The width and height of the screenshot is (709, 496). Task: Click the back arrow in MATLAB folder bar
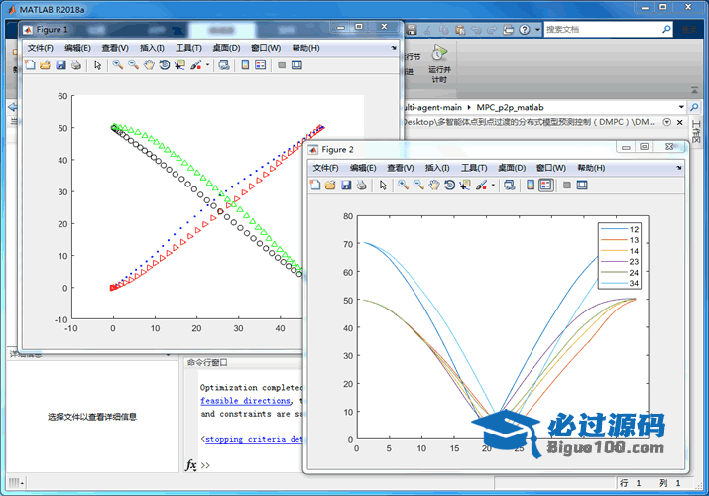[x=13, y=107]
